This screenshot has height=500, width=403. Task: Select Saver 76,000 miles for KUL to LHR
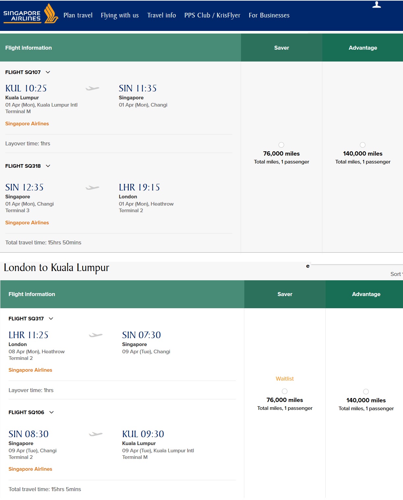tap(281, 145)
